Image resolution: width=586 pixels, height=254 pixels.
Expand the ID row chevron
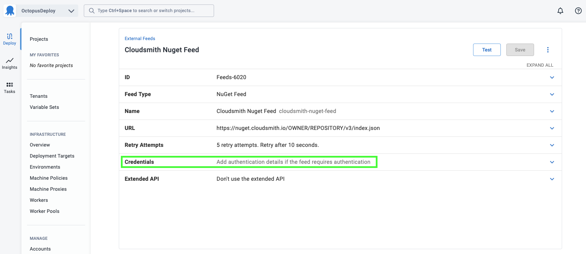(x=552, y=77)
